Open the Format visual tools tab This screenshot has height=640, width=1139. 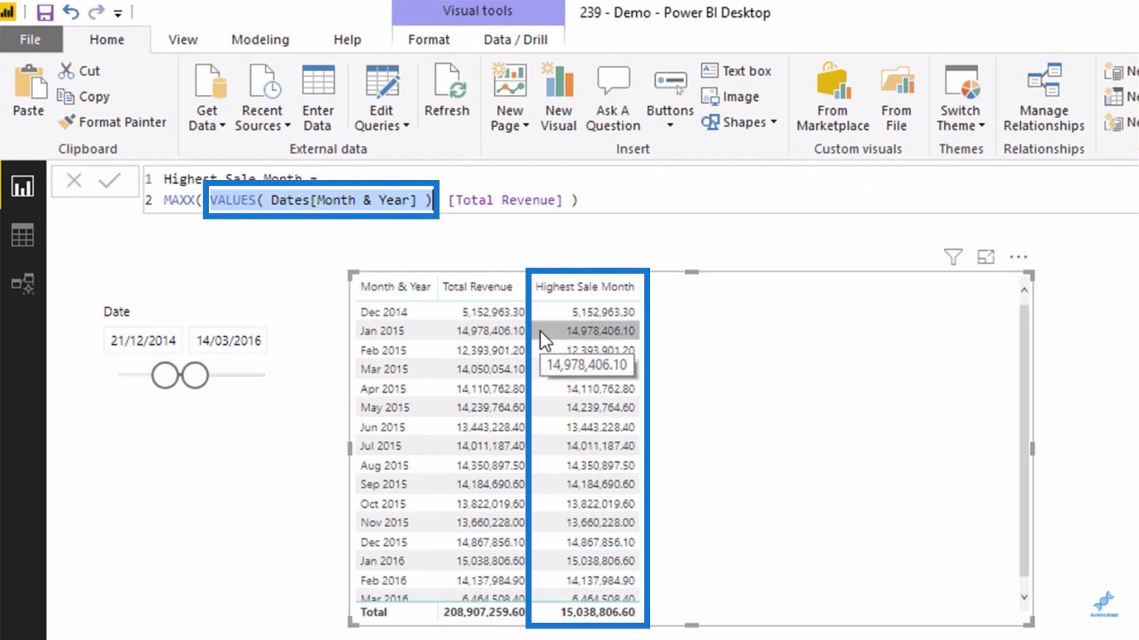[x=428, y=39]
